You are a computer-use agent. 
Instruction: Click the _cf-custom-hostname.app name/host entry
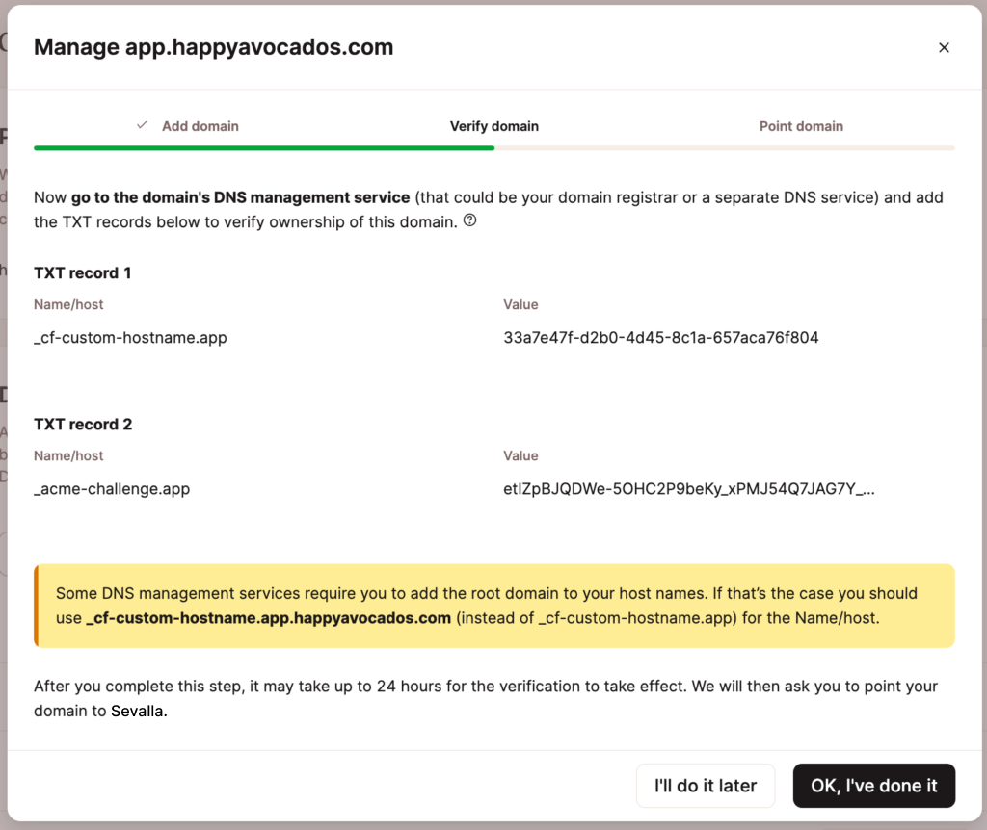coord(130,338)
